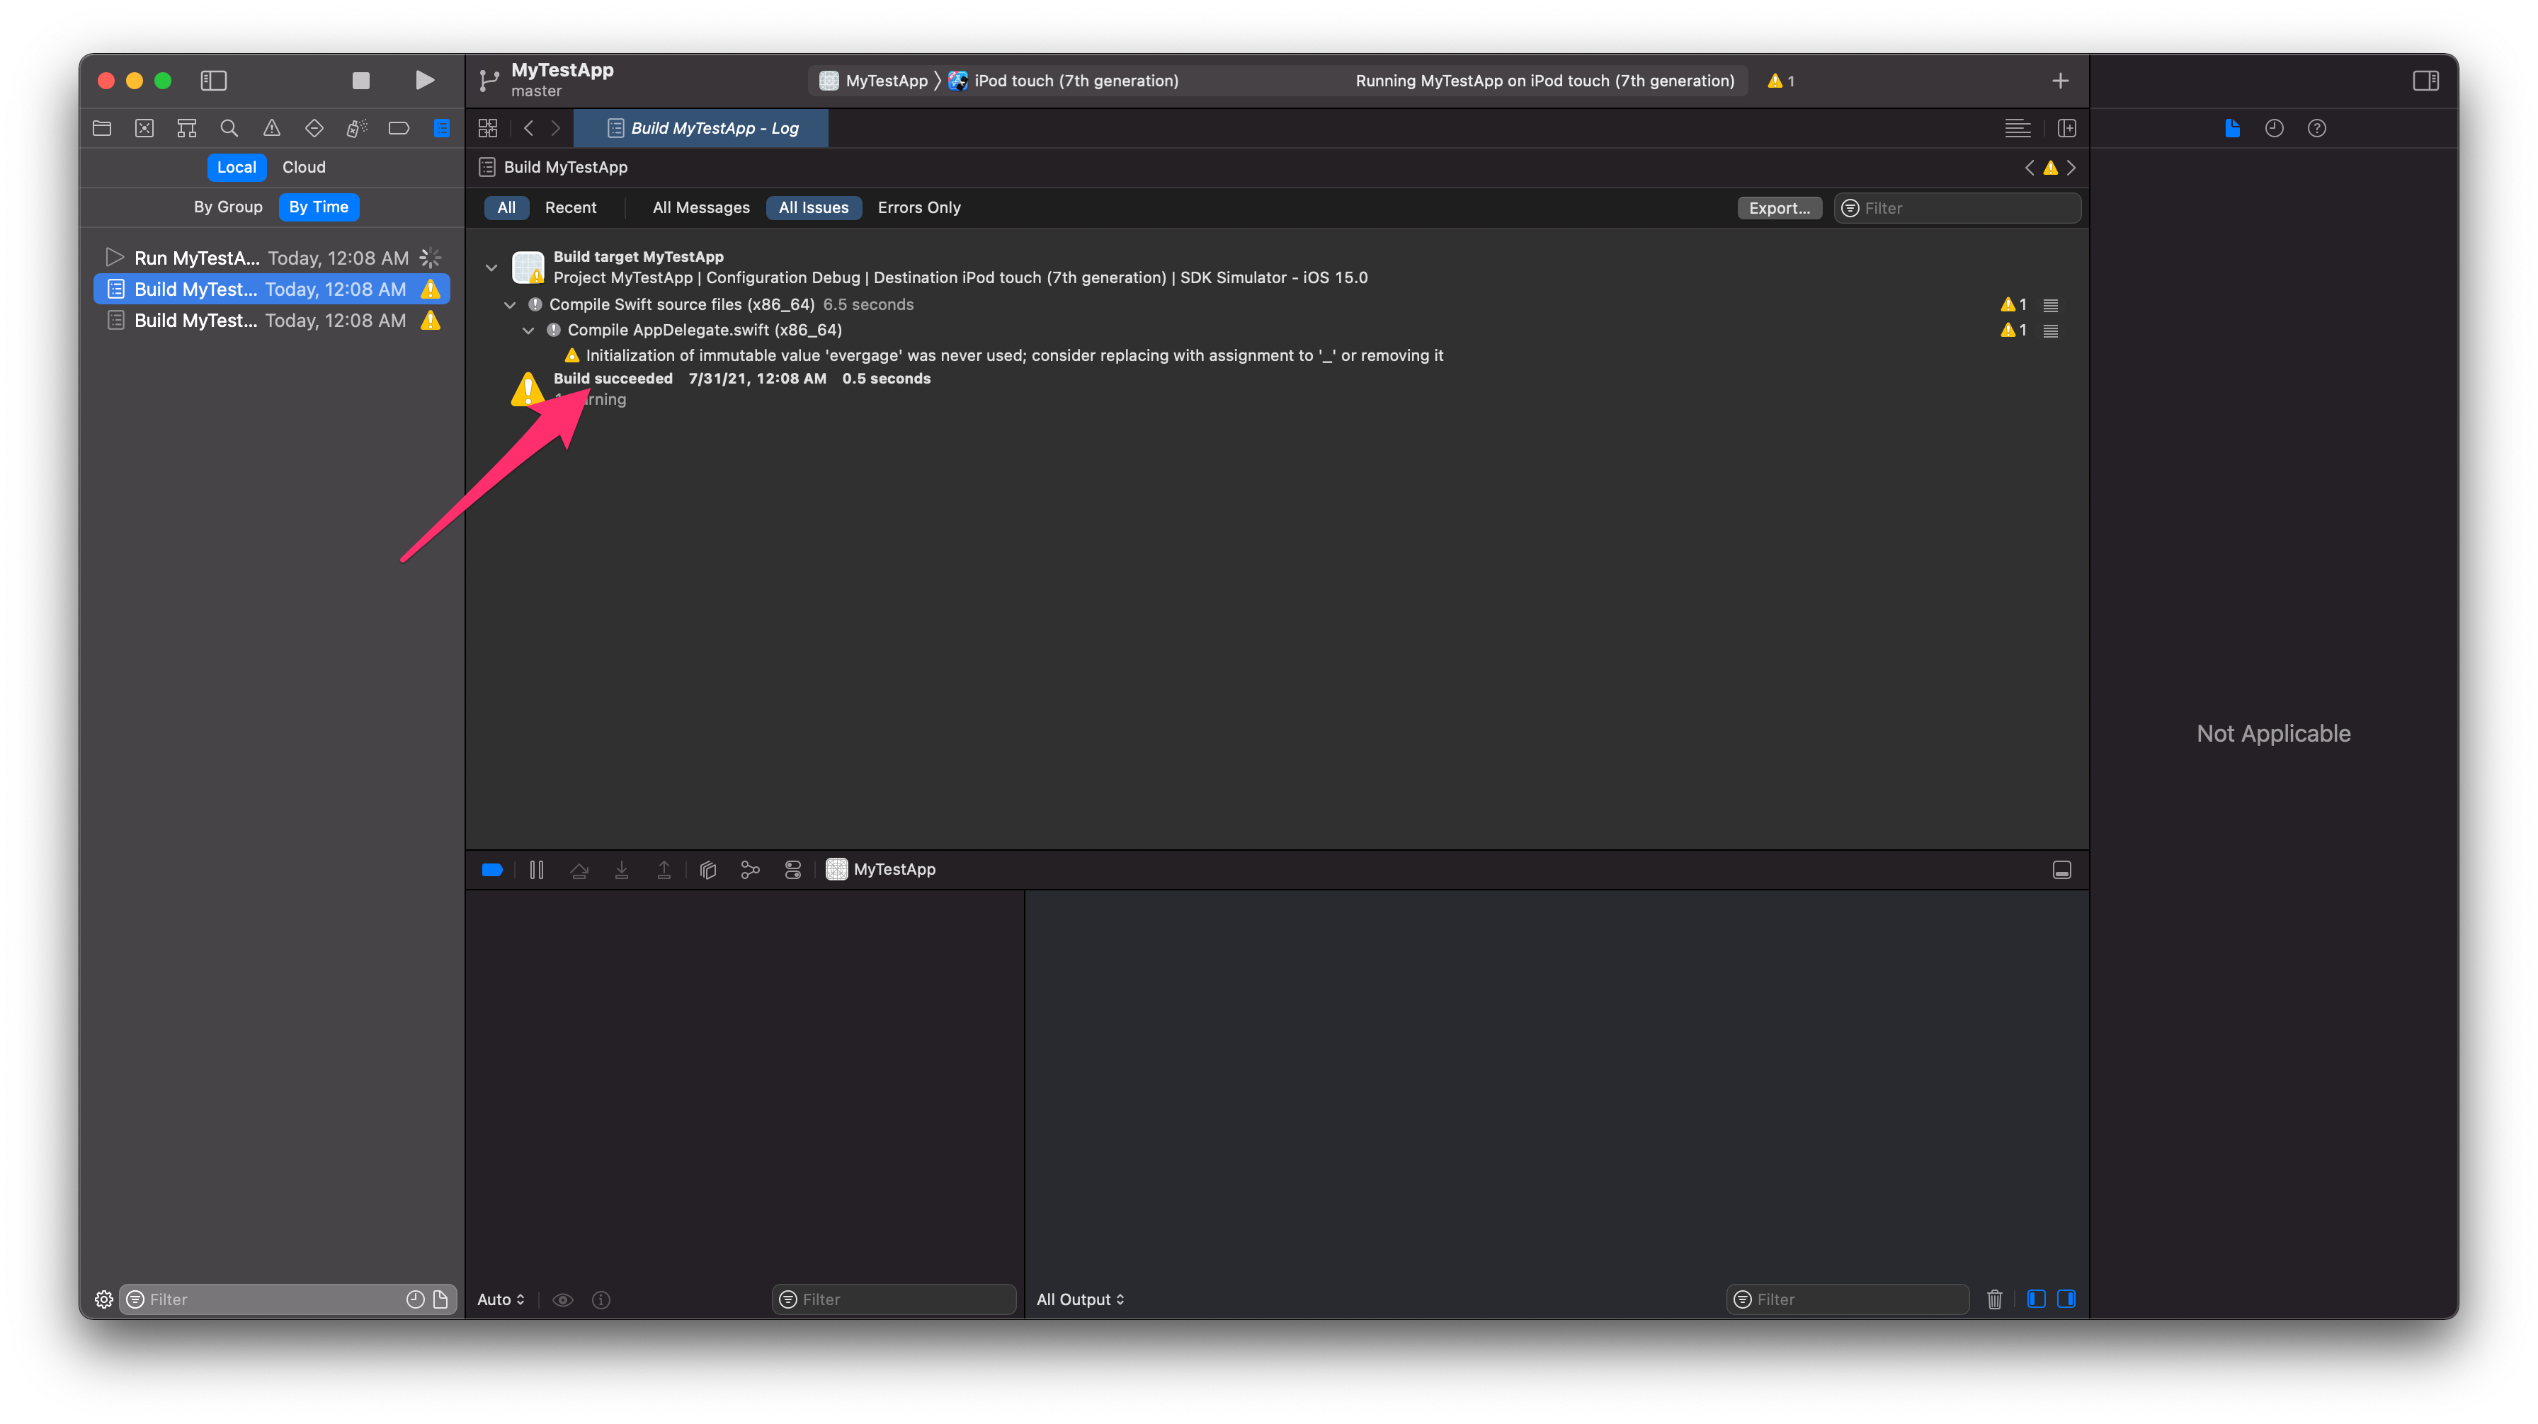Viewport: 2538px width, 1424px height.
Task: Open the Breakpoint navigator icon
Action: click(399, 128)
